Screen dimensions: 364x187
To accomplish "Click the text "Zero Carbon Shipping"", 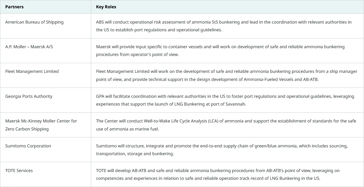I will (27, 129).
